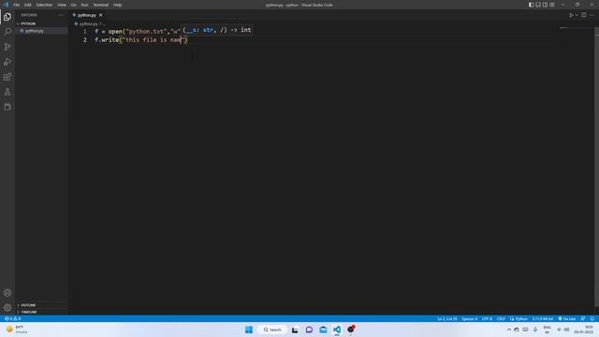Open the Run menu
The image size is (599, 337).
coord(84,5)
